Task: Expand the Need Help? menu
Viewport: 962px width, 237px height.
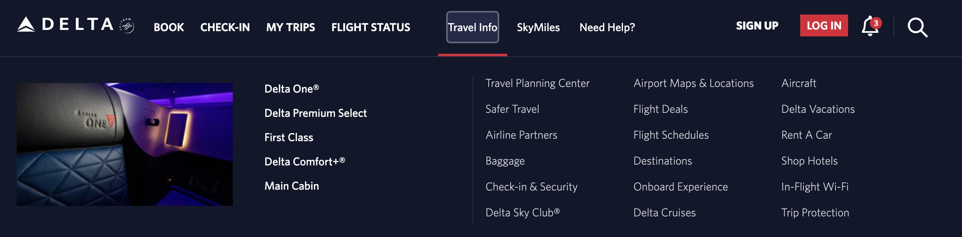Action: click(607, 27)
